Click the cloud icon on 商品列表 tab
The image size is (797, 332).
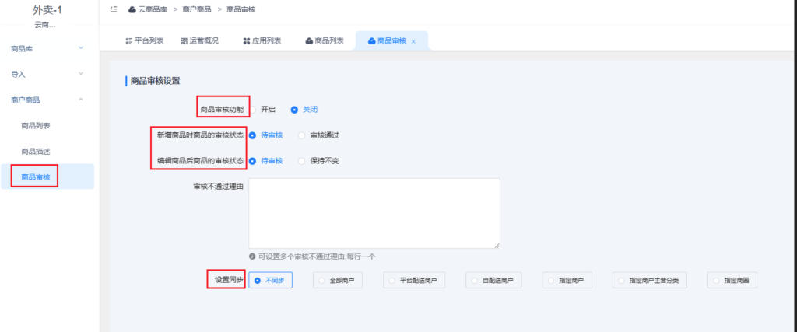click(309, 40)
